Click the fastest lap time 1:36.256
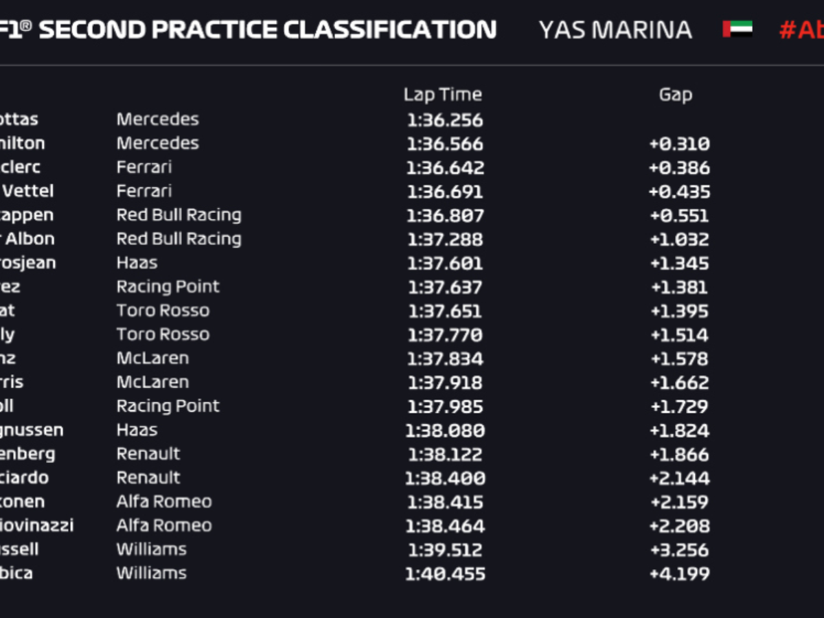This screenshot has width=824, height=618. click(445, 120)
